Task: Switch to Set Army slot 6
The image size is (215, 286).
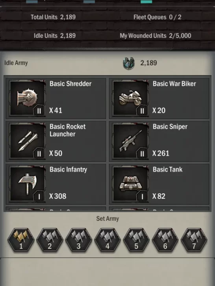Action: coord(165,240)
